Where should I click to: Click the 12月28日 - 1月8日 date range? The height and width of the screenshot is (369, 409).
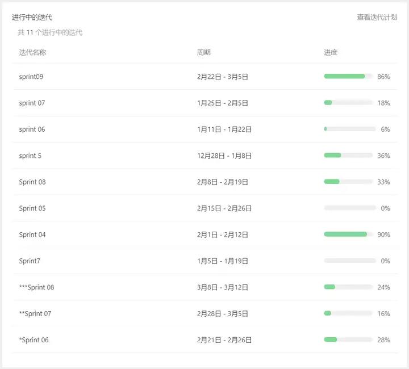224,156
